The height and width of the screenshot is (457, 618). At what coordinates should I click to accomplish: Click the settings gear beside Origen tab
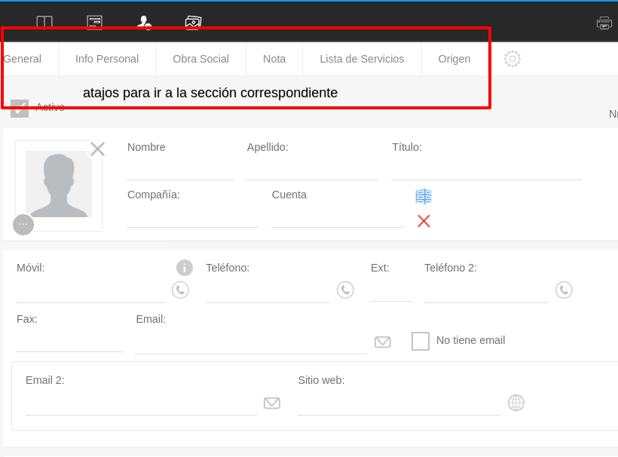point(512,59)
